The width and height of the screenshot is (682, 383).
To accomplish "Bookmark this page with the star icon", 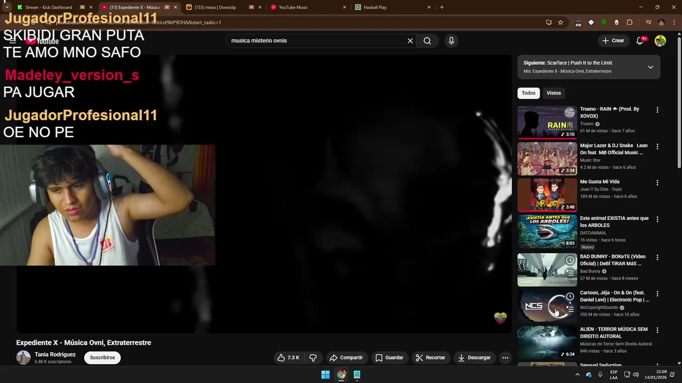I will pyautogui.click(x=561, y=22).
